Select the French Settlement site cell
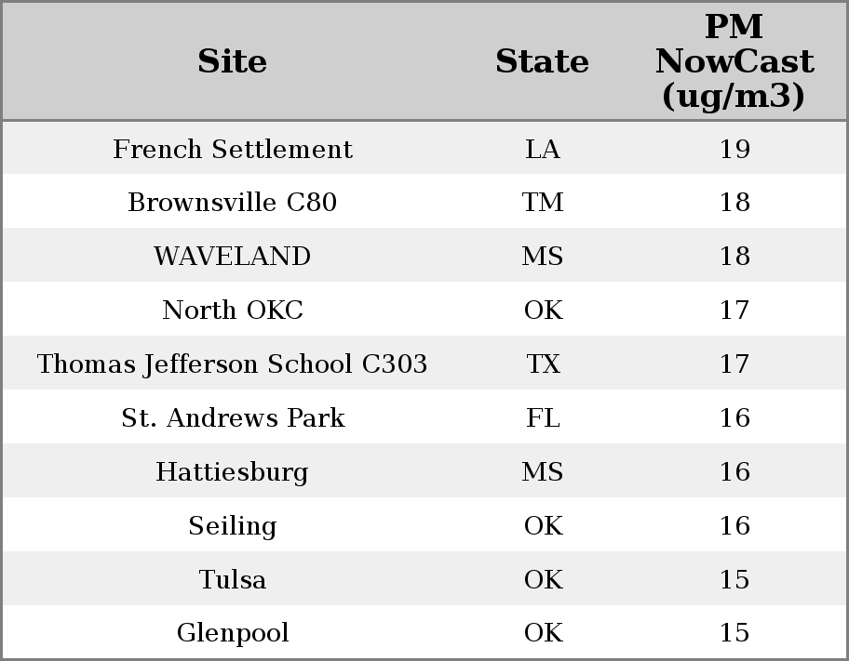Viewport: 849px width, 661px height. pyautogui.click(x=233, y=149)
